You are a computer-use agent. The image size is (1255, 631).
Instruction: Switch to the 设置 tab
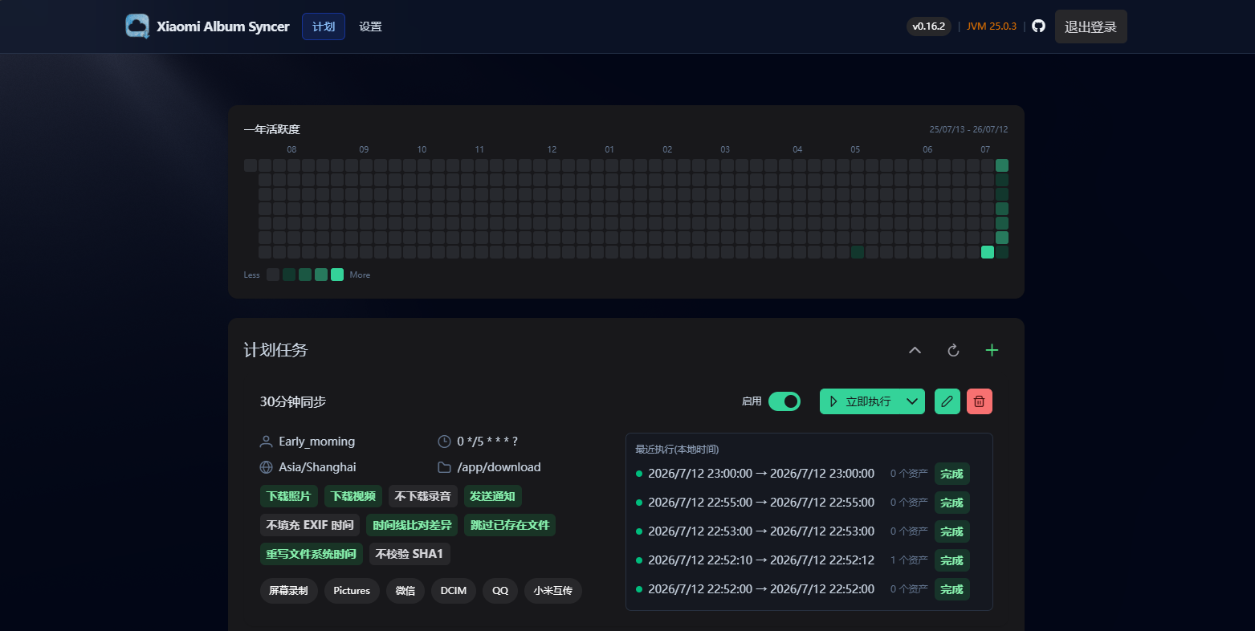pos(370,26)
